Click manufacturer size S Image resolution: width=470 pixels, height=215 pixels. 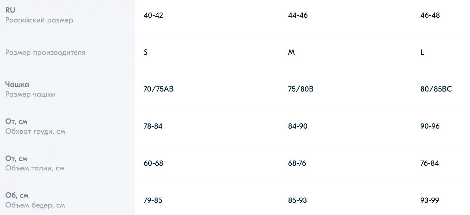pyautogui.click(x=146, y=52)
